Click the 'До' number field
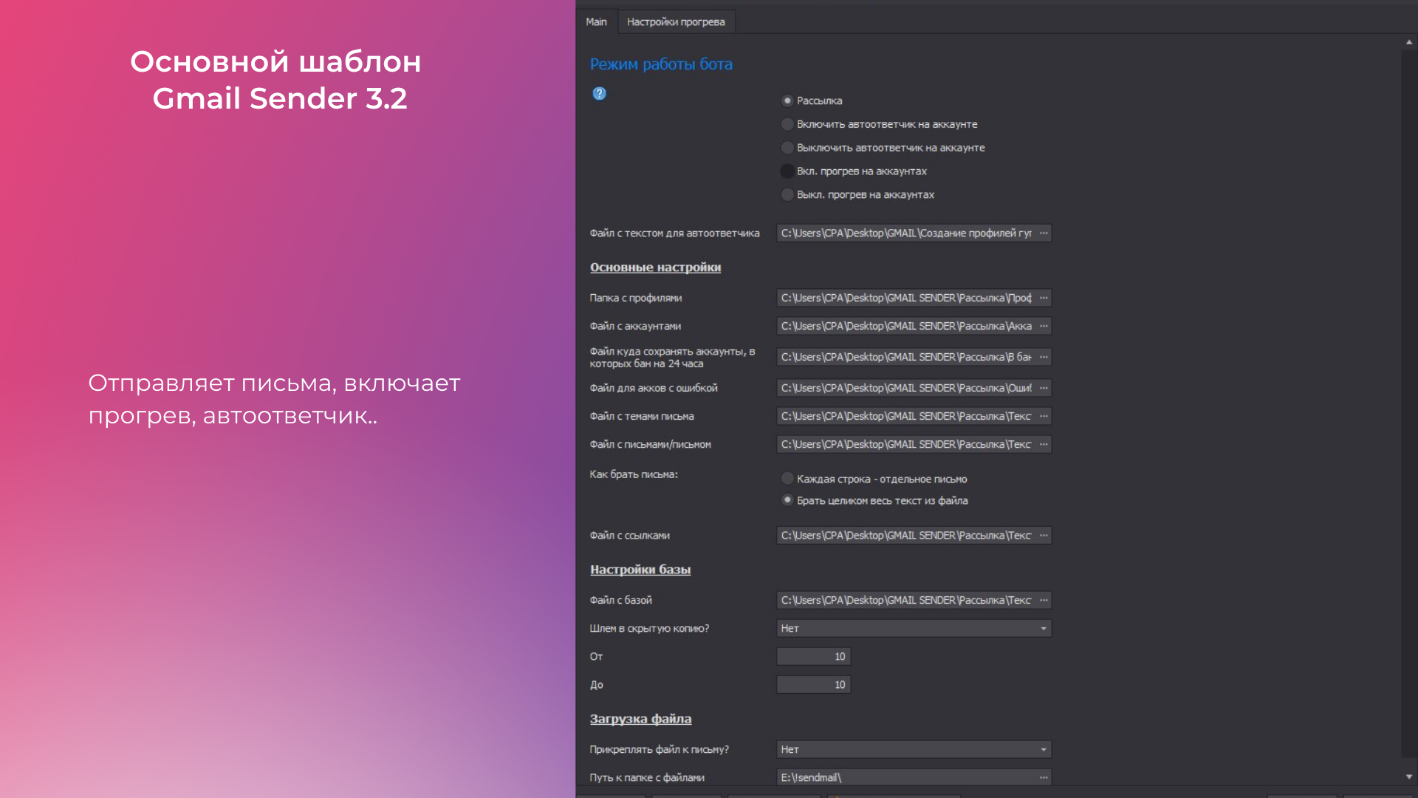The height and width of the screenshot is (798, 1418). point(814,685)
